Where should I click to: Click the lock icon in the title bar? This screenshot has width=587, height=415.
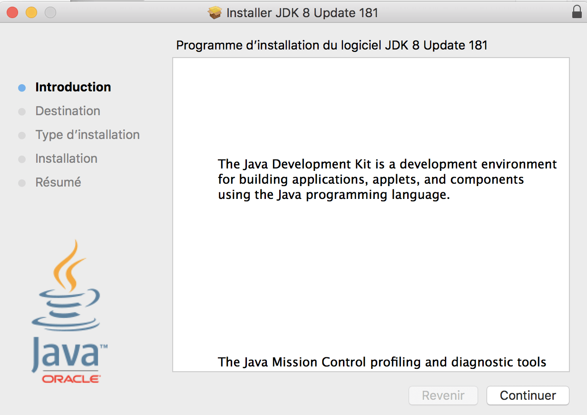pyautogui.click(x=577, y=12)
